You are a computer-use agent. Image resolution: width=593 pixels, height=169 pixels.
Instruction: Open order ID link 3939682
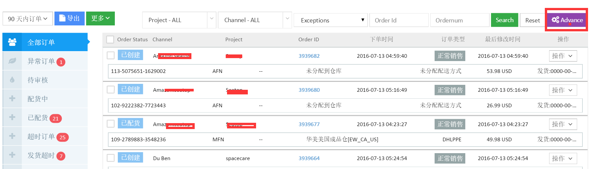point(309,56)
